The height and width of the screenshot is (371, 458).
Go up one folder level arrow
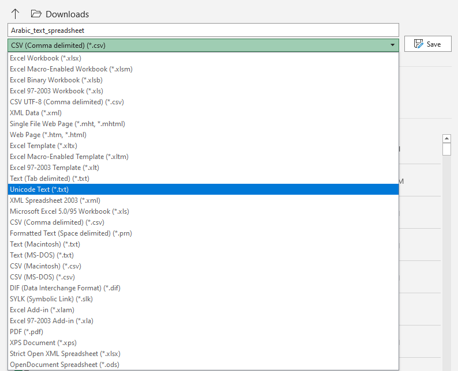15,14
